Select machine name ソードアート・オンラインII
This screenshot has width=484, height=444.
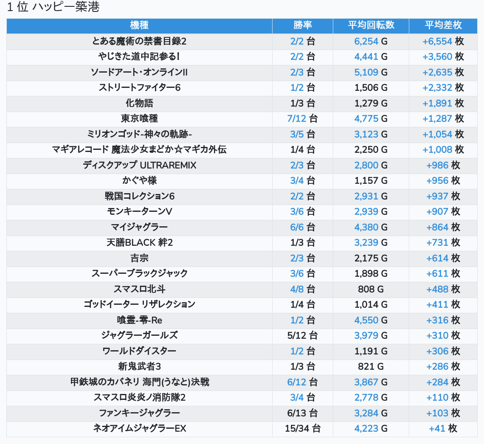(x=139, y=72)
